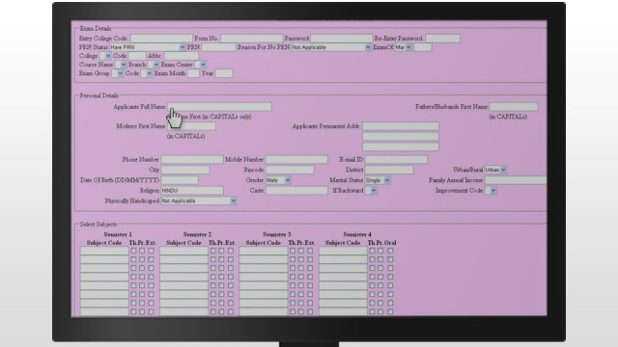Click the PRN text field

tap(219, 47)
